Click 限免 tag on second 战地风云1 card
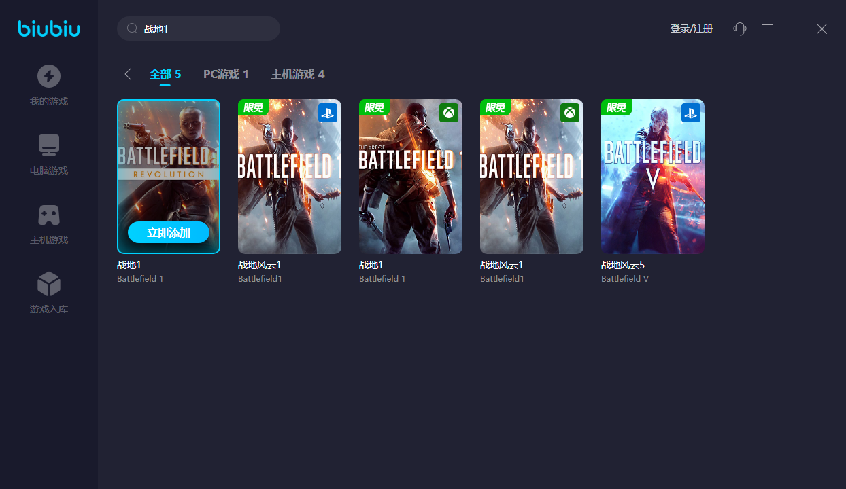 (495, 107)
